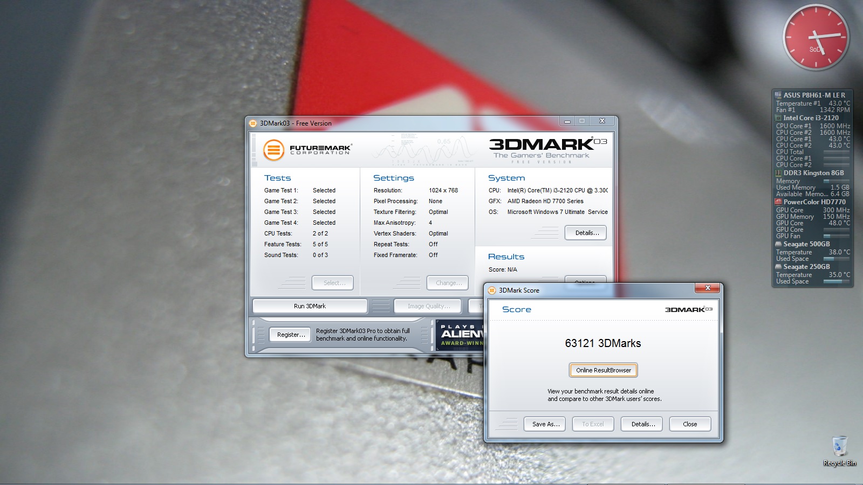Click the Close button in Score dialog
The height and width of the screenshot is (485, 863).
pyautogui.click(x=690, y=424)
